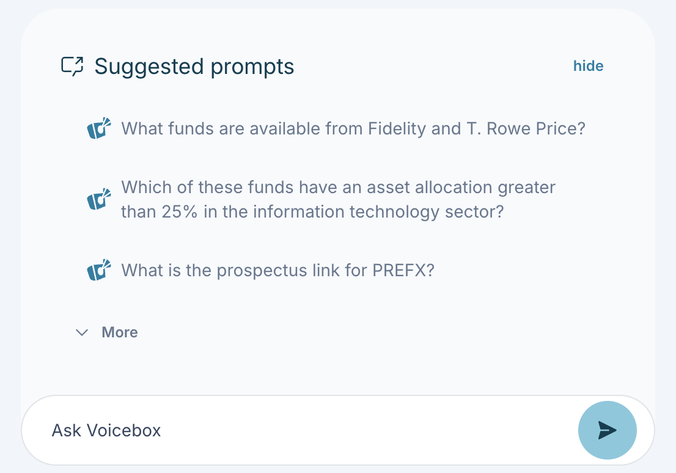Click the prompt icon beside the PREFX question

click(98, 269)
